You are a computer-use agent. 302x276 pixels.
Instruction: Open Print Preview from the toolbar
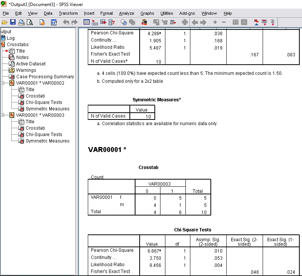click(30, 23)
